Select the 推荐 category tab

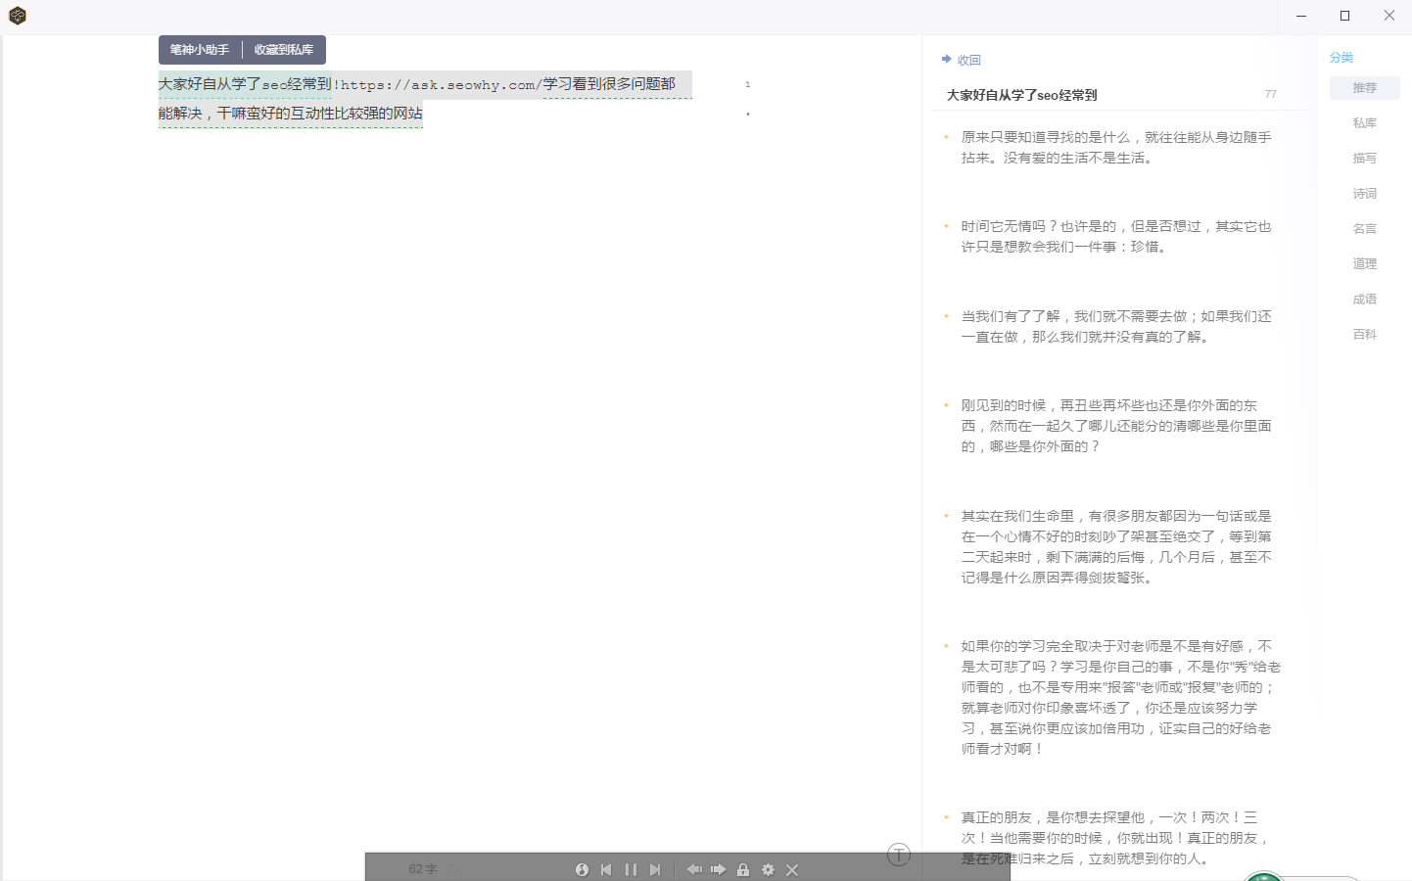pos(1364,88)
